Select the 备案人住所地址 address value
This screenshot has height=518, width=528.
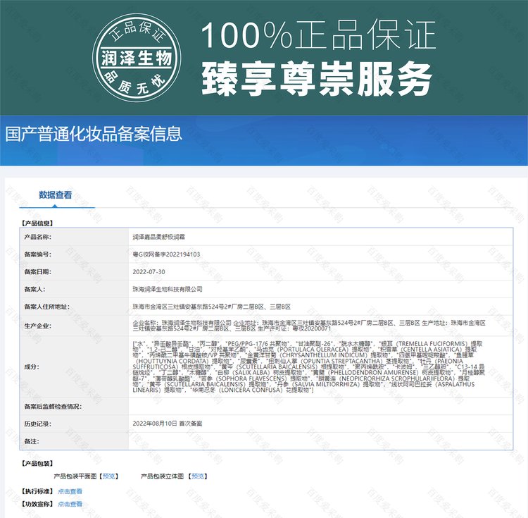211,307
